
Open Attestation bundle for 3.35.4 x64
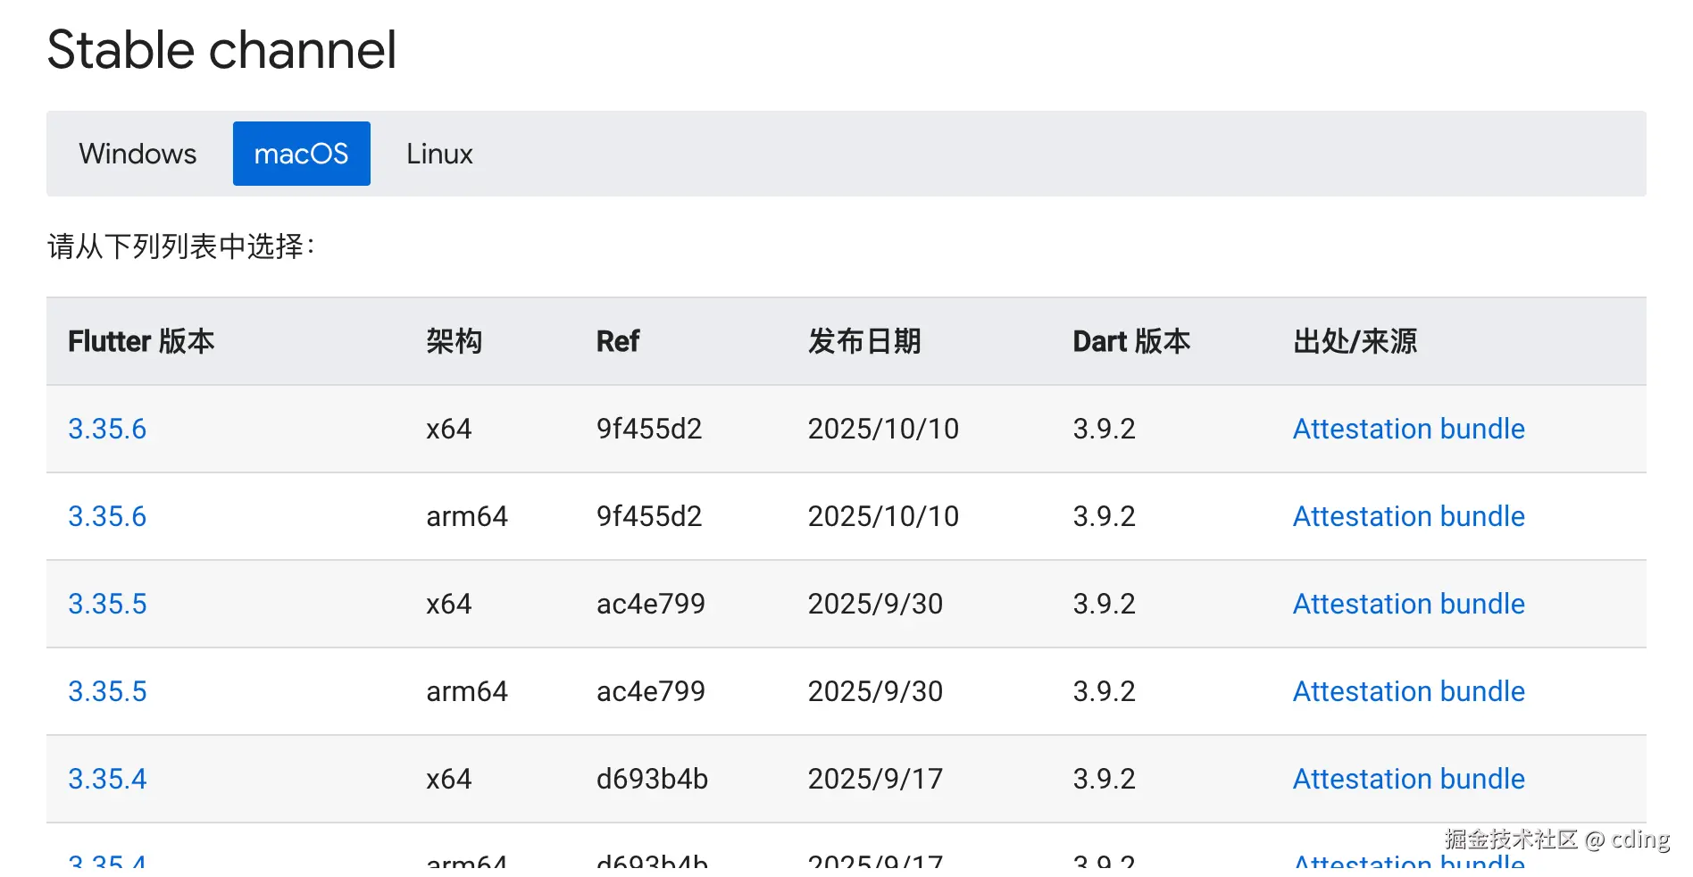coord(1408,779)
